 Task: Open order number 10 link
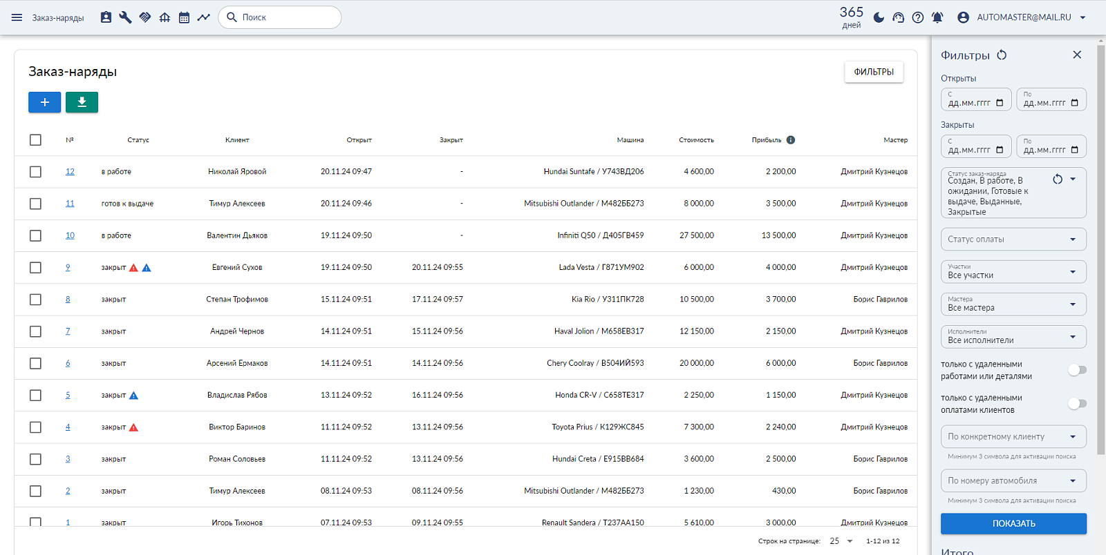point(70,235)
